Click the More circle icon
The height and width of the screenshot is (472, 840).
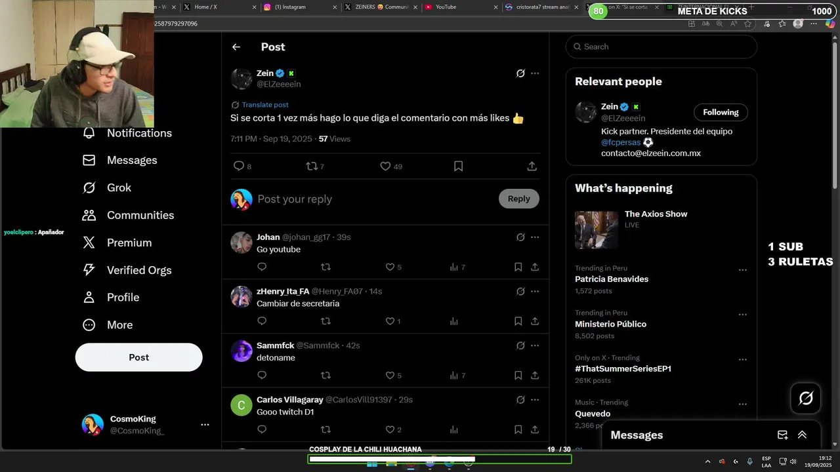[89, 325]
